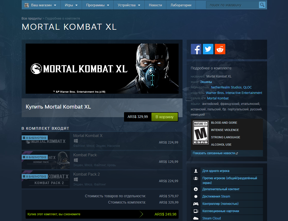Expand the Игры dropdown menu

(71, 5)
